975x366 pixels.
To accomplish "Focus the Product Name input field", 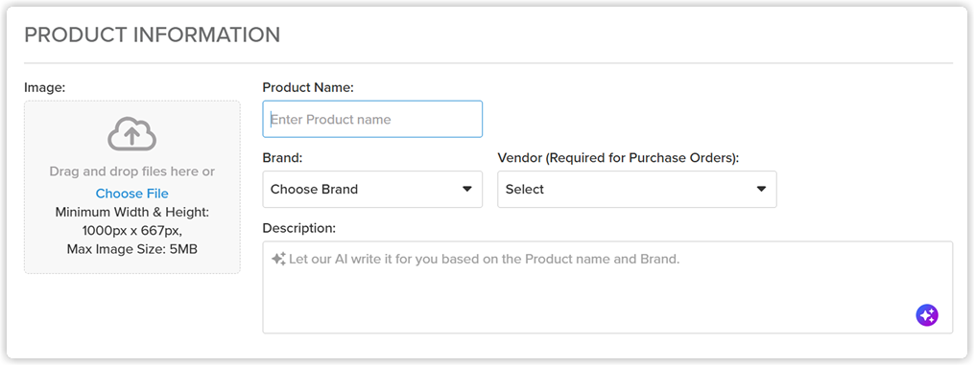I will pos(372,119).
